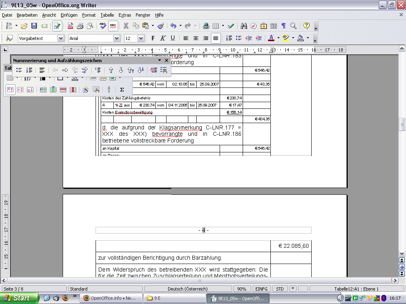
Task: Click the Windows Start button
Action: point(19,298)
